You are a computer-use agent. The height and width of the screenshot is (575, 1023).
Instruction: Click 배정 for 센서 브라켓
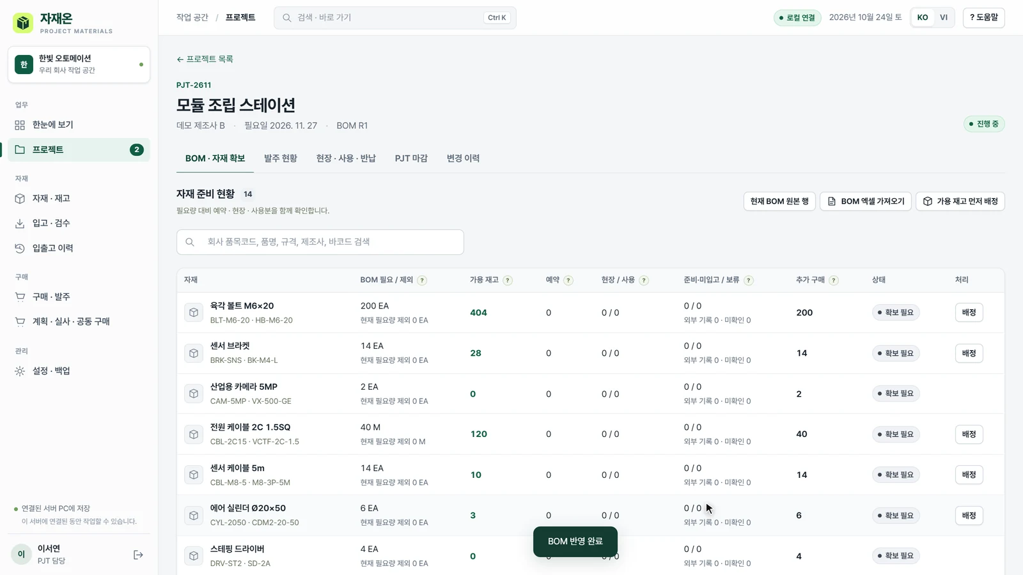tap(969, 353)
